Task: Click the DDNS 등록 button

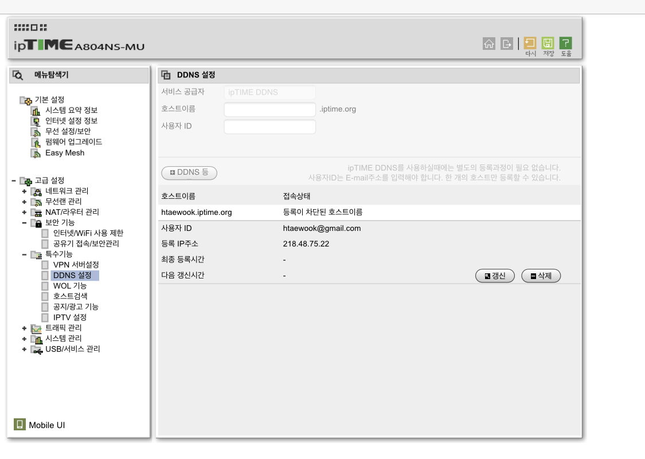Action: [189, 172]
